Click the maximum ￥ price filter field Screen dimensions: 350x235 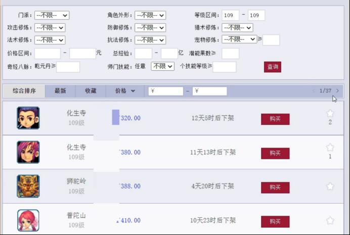pyautogui.click(x=209, y=91)
